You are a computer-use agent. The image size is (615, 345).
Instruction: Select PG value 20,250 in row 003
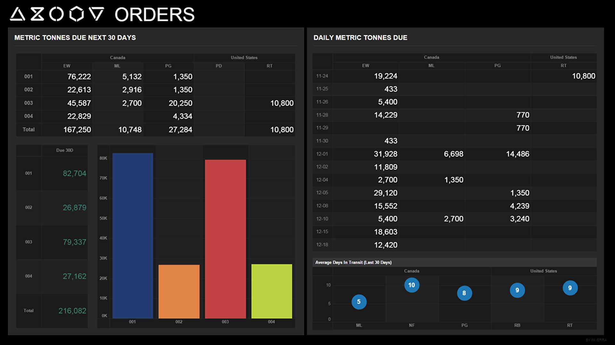click(x=181, y=103)
